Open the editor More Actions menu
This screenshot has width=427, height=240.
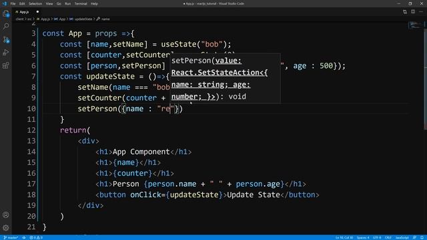[x=422, y=12]
